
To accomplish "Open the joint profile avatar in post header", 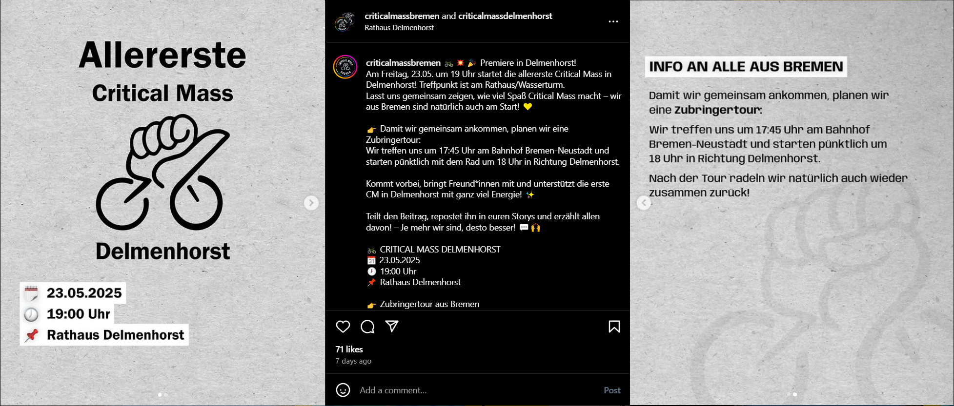I will (345, 22).
